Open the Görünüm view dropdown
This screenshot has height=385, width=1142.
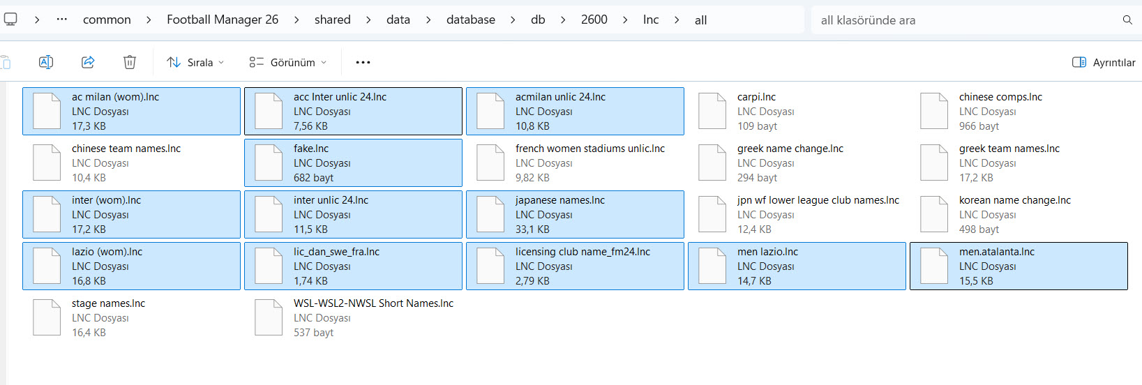288,62
